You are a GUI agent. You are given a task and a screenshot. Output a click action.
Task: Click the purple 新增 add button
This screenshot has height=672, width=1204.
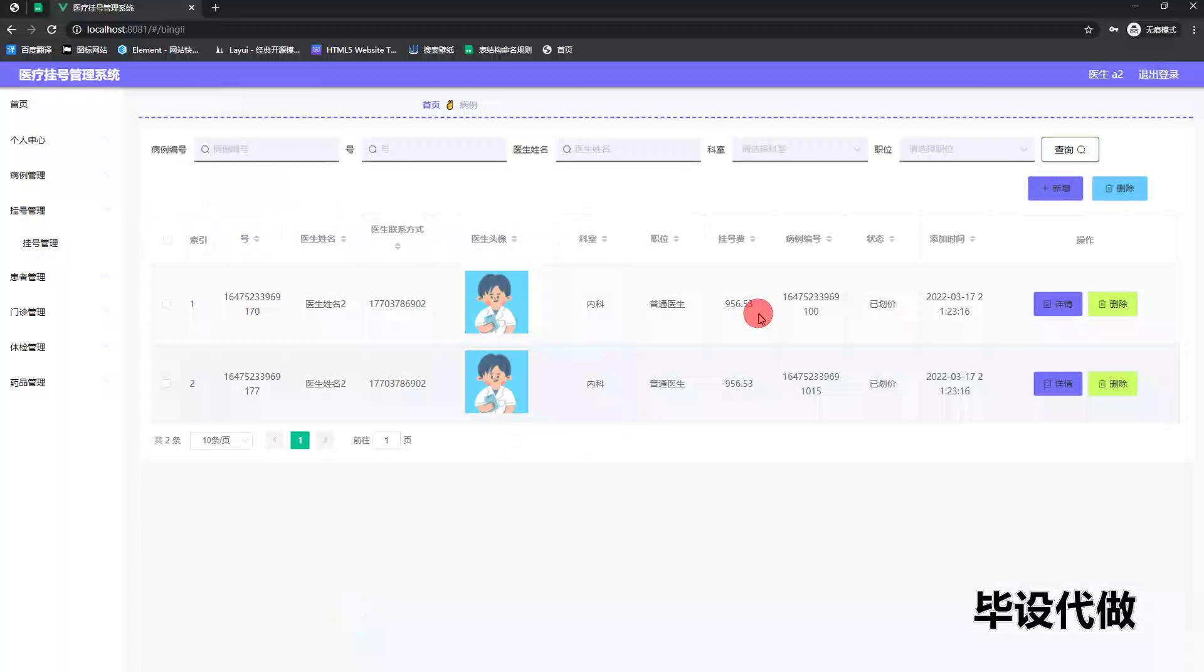tap(1055, 189)
